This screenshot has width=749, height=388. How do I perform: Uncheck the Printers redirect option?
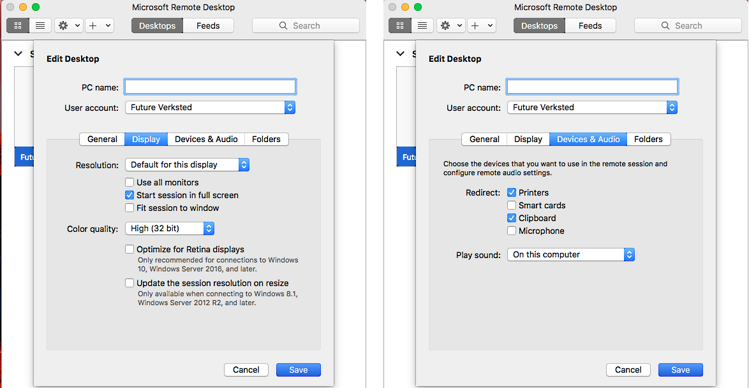tap(511, 192)
